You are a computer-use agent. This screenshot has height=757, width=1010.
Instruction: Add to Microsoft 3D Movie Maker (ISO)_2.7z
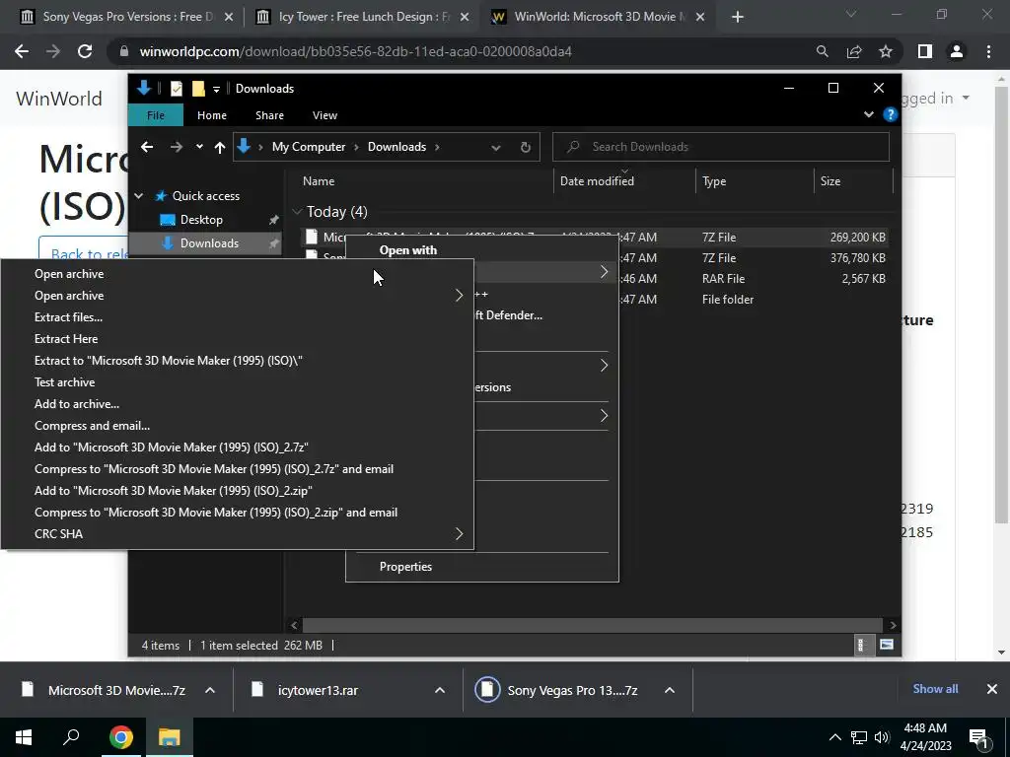tap(237, 447)
